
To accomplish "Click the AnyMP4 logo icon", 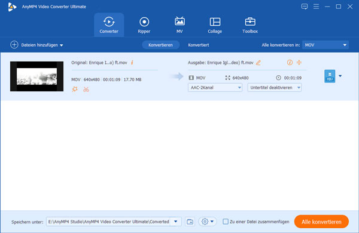I will 12,7.
